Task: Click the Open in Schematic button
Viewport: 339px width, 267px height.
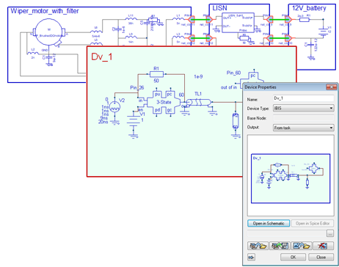Action: (269, 223)
